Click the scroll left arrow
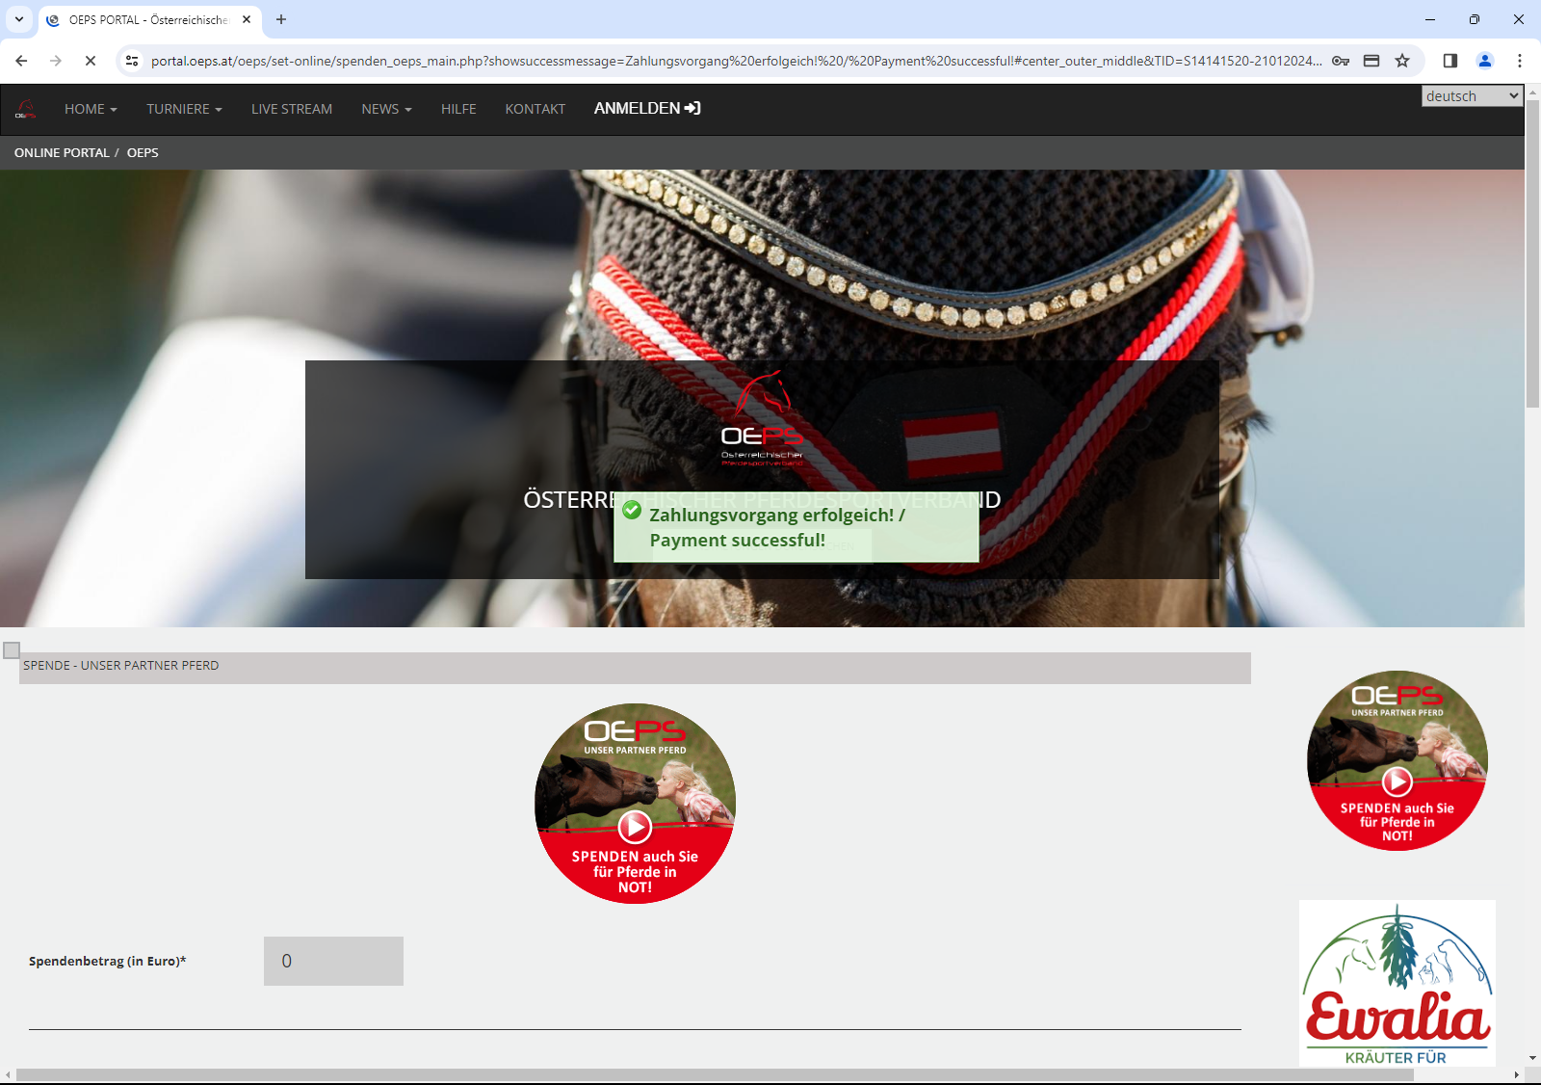 tap(8, 1074)
